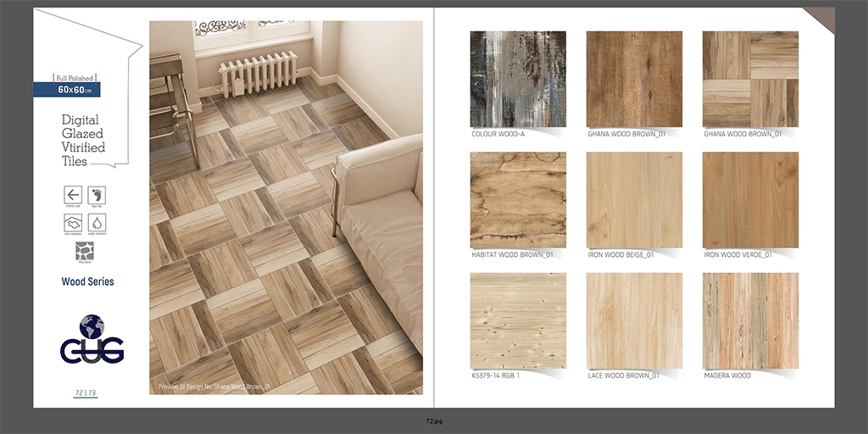Select the HABITAT WOOD BROWN_01 tile sample
868x434 pixels.
tap(518, 200)
